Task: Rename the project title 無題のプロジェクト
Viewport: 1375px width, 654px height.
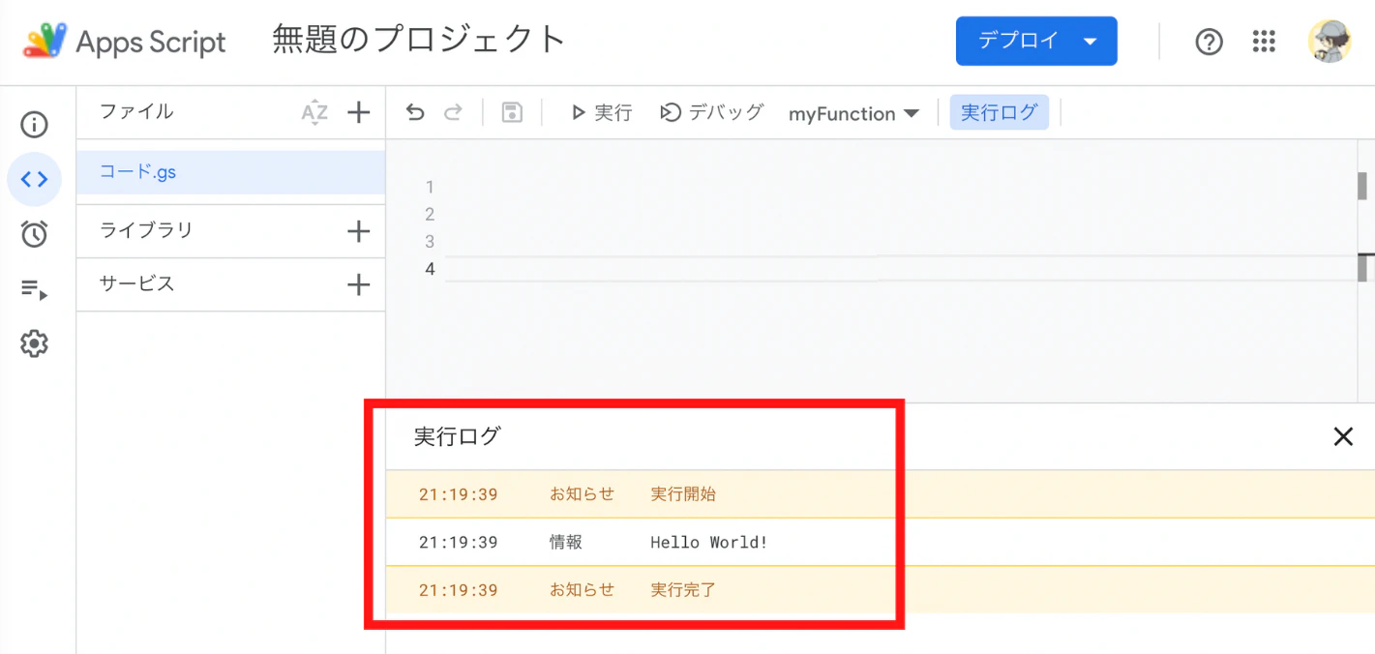Action: click(x=419, y=41)
